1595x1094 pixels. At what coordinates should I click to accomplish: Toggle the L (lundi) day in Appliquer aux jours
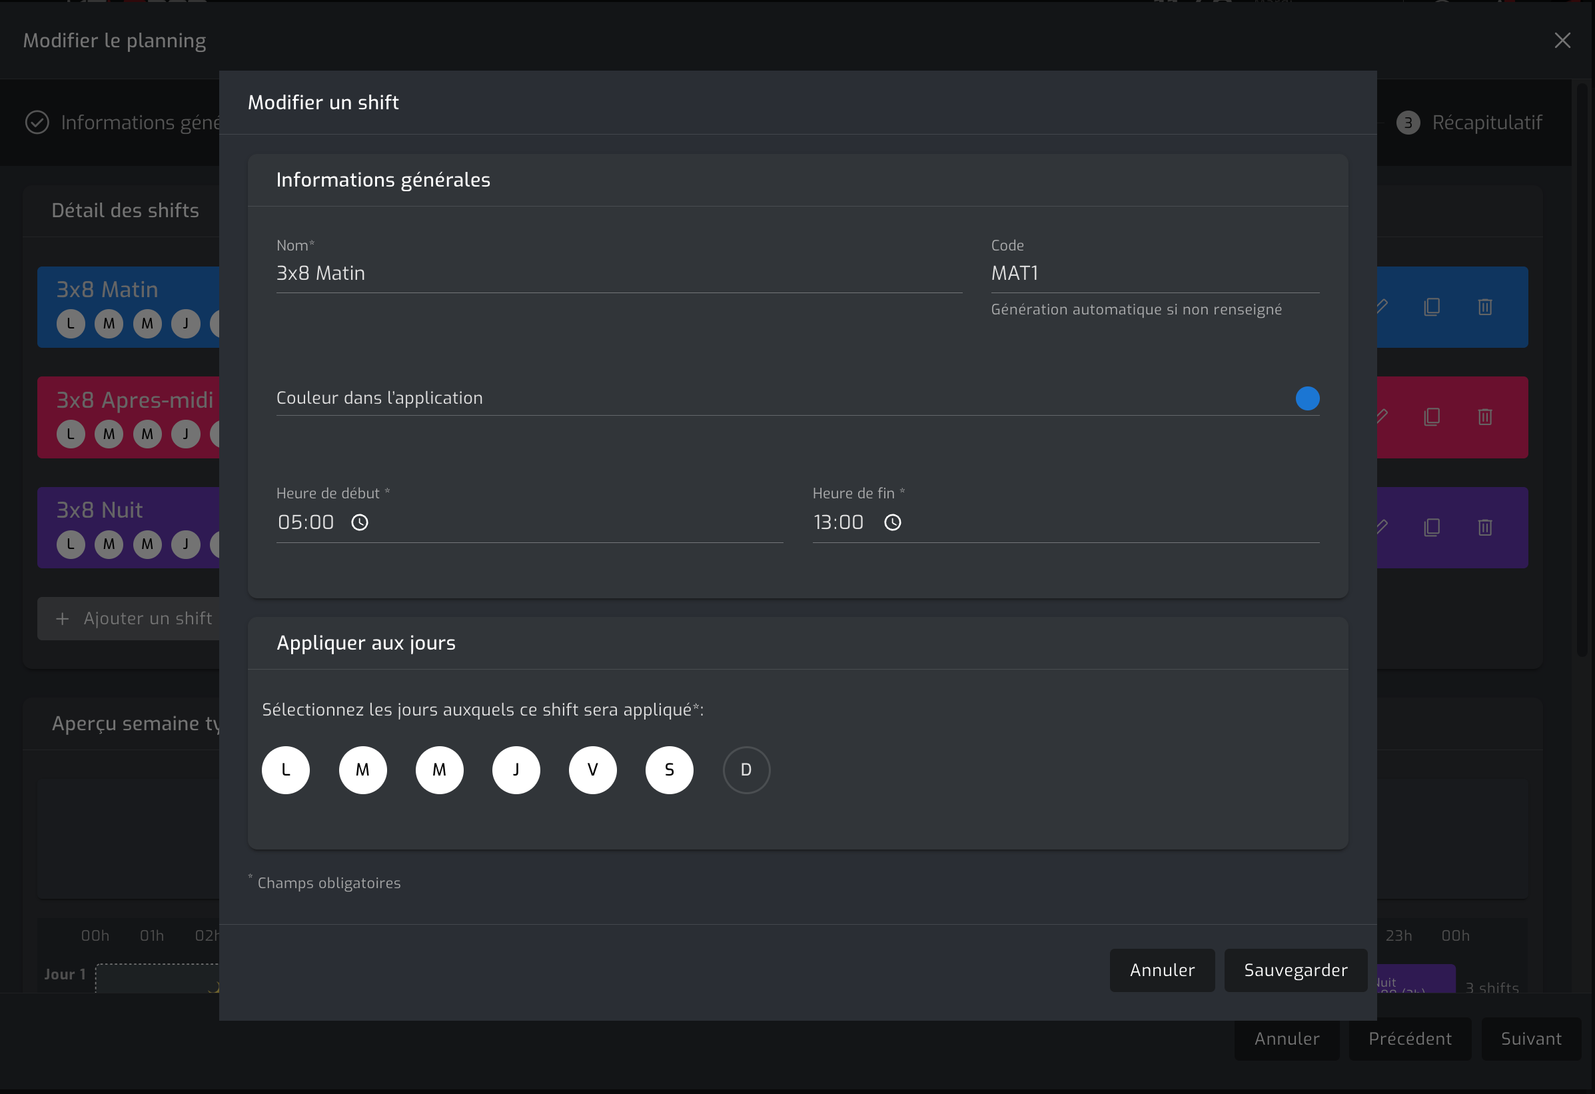tap(286, 770)
